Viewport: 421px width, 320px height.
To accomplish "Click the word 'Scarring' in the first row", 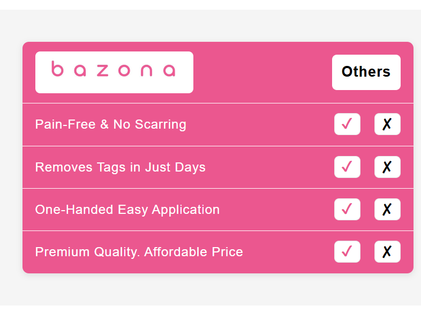I will point(161,124).
